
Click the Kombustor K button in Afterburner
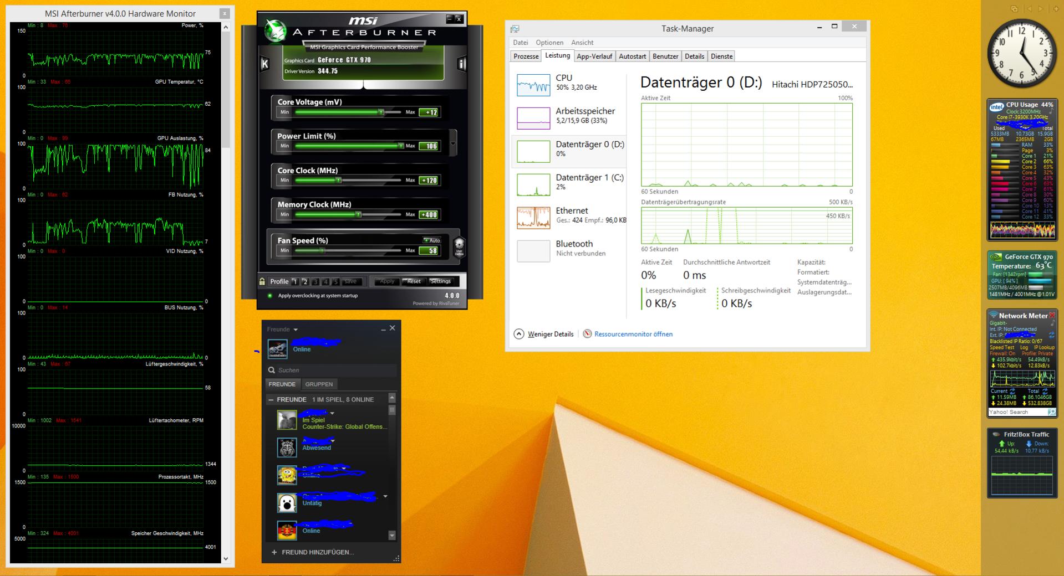(x=264, y=64)
